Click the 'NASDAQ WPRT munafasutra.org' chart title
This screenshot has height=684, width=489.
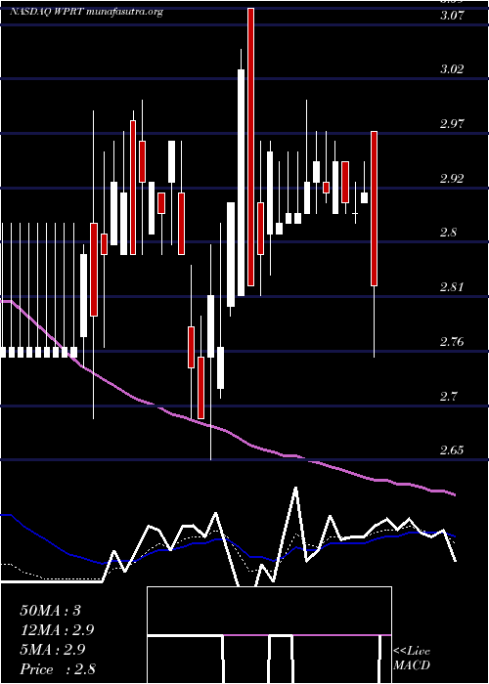(86, 12)
